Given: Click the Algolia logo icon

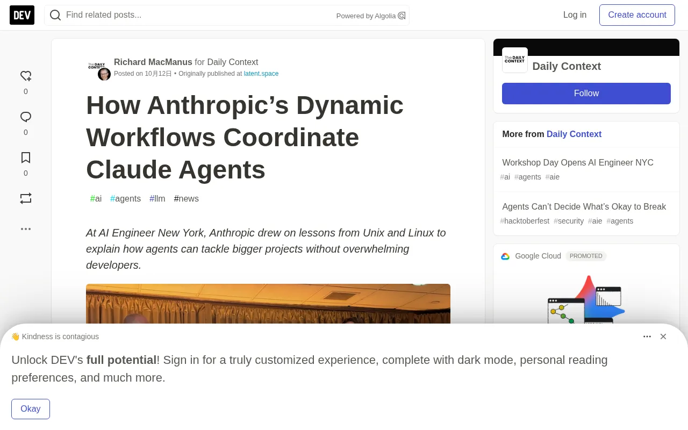Looking at the screenshot, I should 402,16.
